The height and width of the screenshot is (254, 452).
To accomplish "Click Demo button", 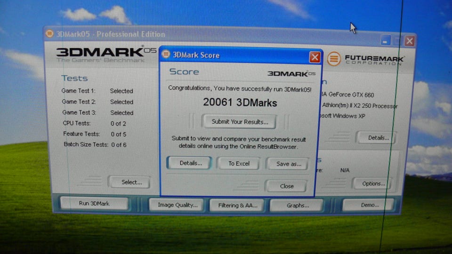I will point(369,205).
